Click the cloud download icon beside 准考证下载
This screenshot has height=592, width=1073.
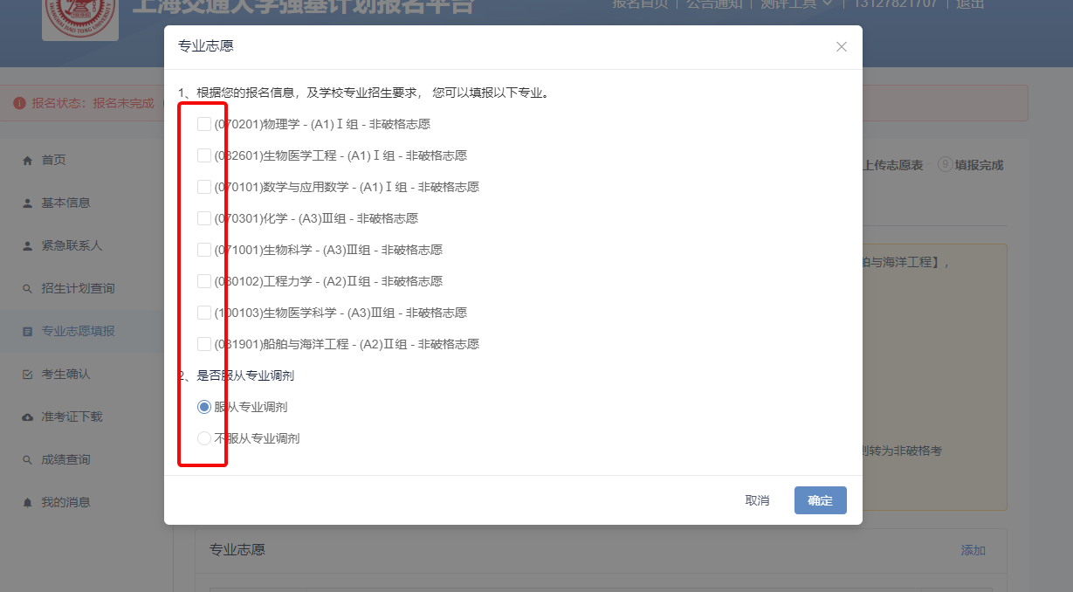[27, 416]
